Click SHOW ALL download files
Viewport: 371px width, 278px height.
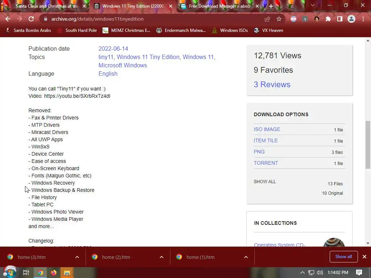point(265,182)
